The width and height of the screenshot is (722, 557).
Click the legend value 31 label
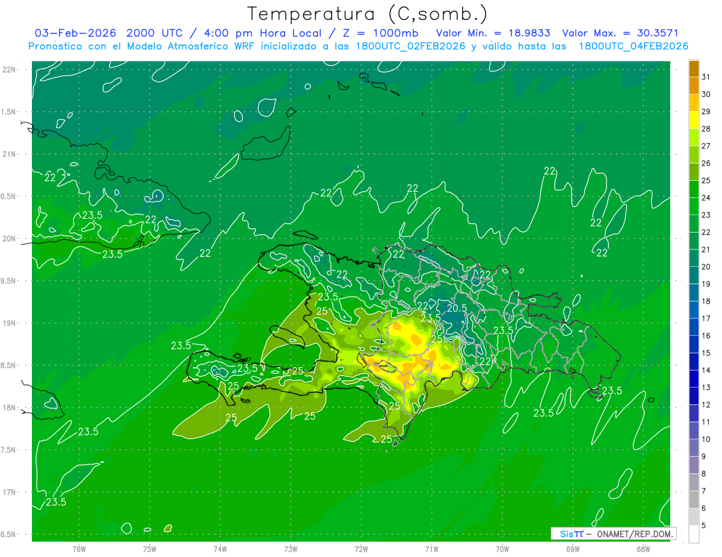(x=706, y=77)
